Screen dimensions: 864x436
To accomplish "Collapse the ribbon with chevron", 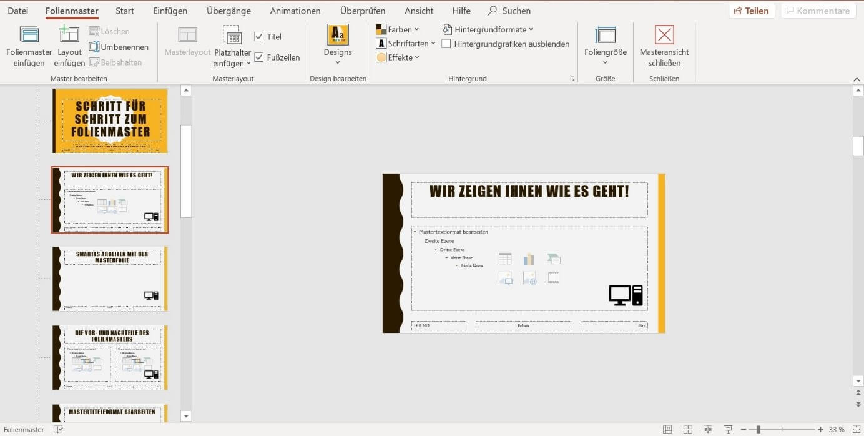I will pyautogui.click(x=857, y=79).
